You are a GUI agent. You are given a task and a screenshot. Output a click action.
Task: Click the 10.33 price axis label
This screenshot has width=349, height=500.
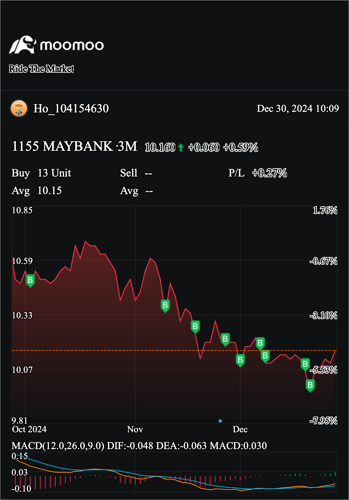[x=22, y=315]
